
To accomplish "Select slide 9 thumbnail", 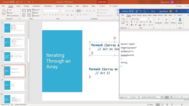I will click(x=15, y=85).
